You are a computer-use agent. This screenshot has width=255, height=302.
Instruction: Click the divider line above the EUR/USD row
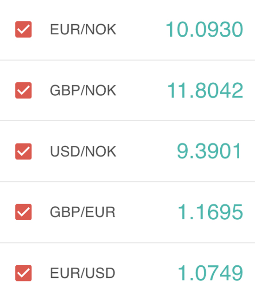[x=127, y=243]
